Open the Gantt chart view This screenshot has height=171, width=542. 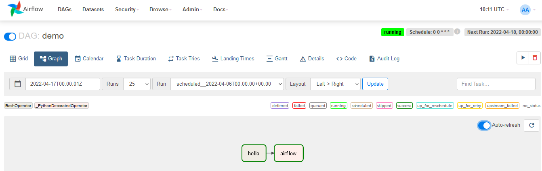tap(277, 58)
